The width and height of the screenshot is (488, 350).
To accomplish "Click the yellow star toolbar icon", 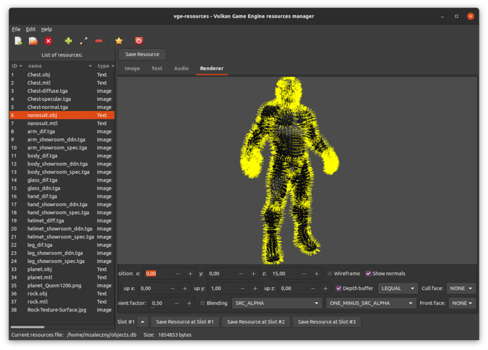I will click(119, 41).
